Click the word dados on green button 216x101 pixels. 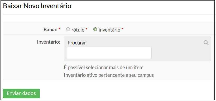coord(29,93)
